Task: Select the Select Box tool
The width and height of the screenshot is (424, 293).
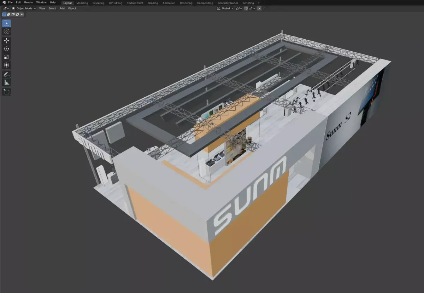Action: coord(6,23)
